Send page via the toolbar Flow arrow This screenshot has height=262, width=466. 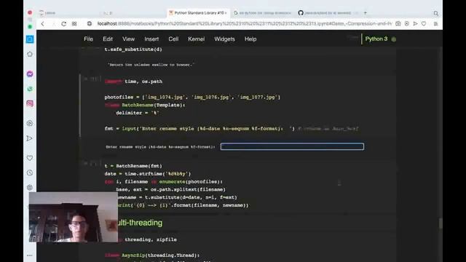point(416,24)
